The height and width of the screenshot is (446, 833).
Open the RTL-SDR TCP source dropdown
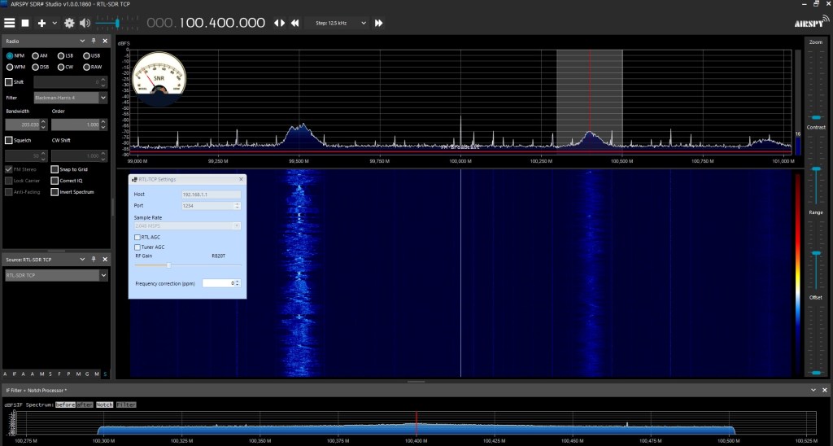click(103, 276)
